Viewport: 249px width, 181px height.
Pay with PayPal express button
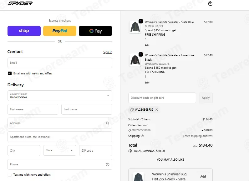point(60,31)
